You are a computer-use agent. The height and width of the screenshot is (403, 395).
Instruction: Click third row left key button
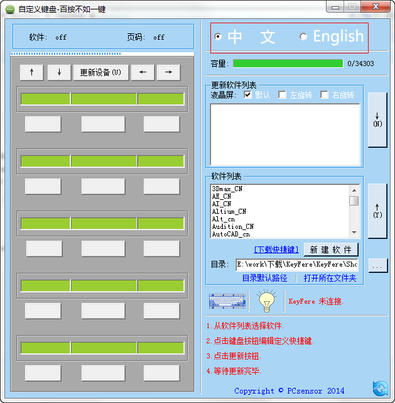click(x=45, y=249)
